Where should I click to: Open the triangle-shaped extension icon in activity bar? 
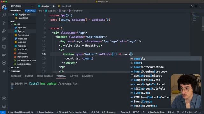point(4,71)
